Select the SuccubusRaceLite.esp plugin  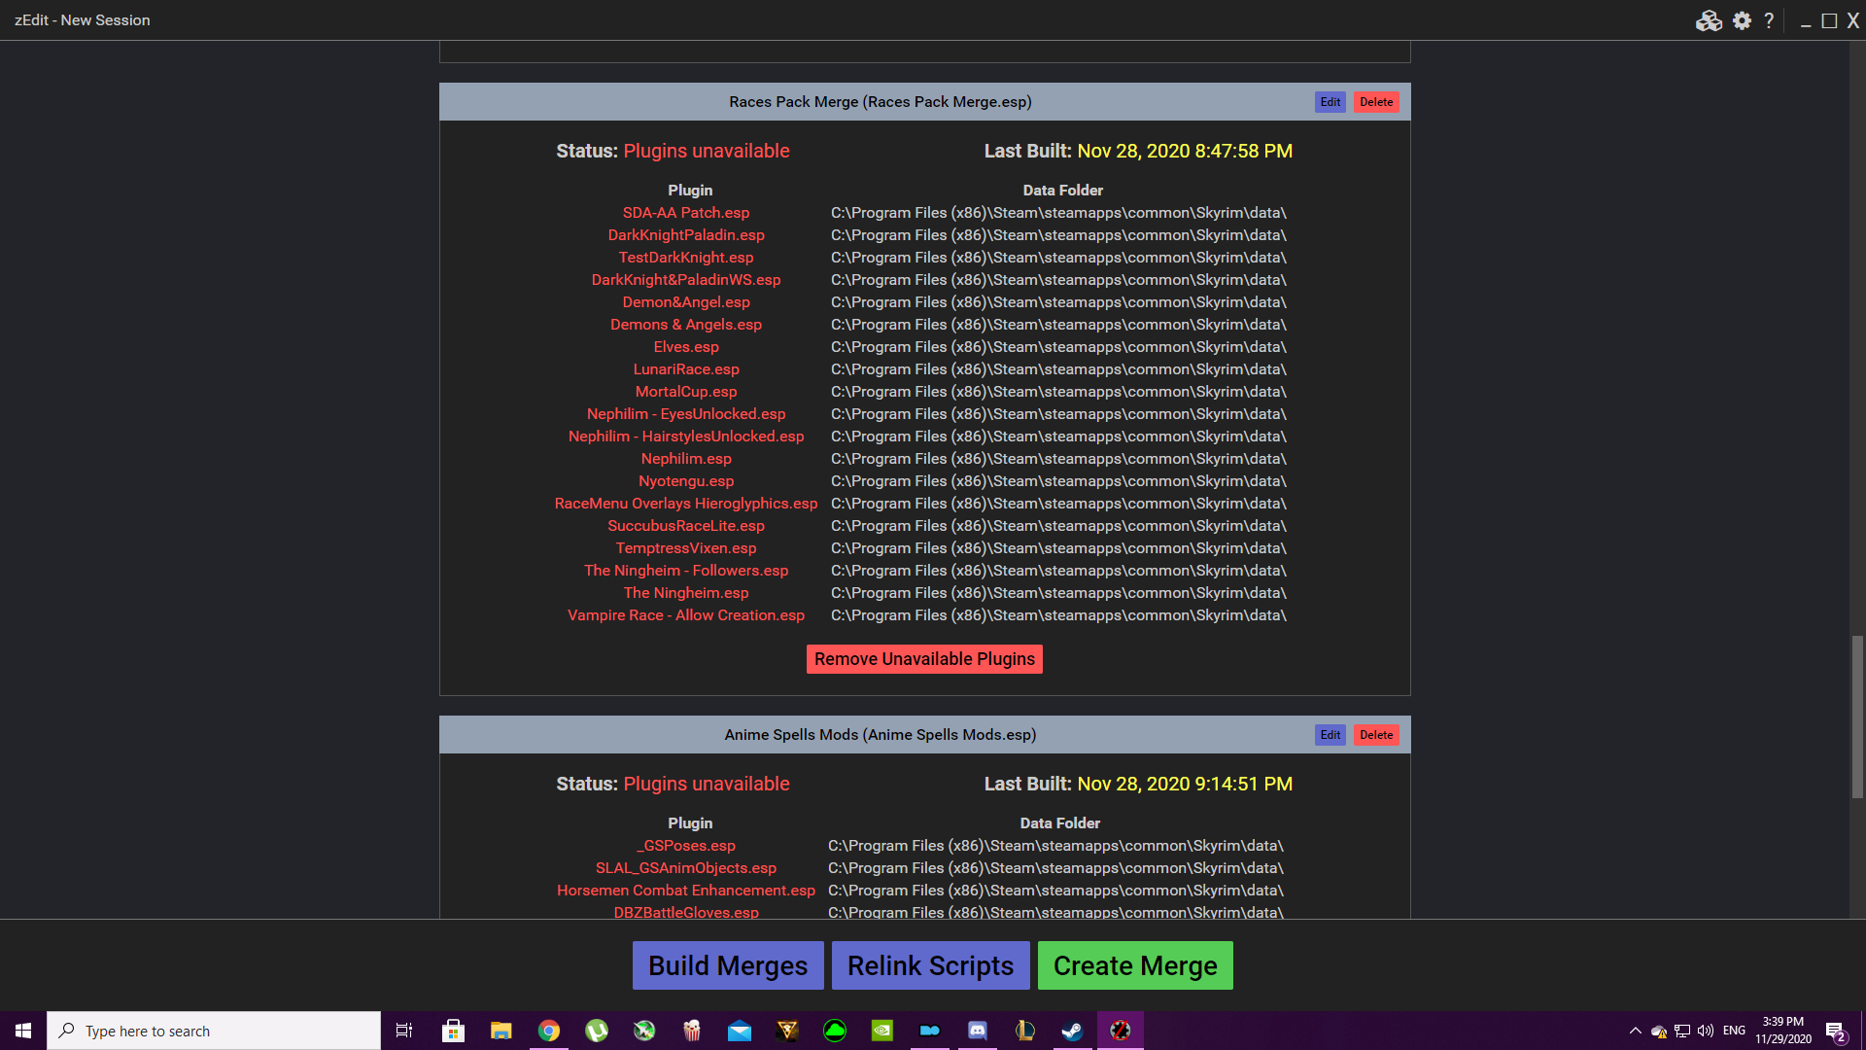point(686,526)
